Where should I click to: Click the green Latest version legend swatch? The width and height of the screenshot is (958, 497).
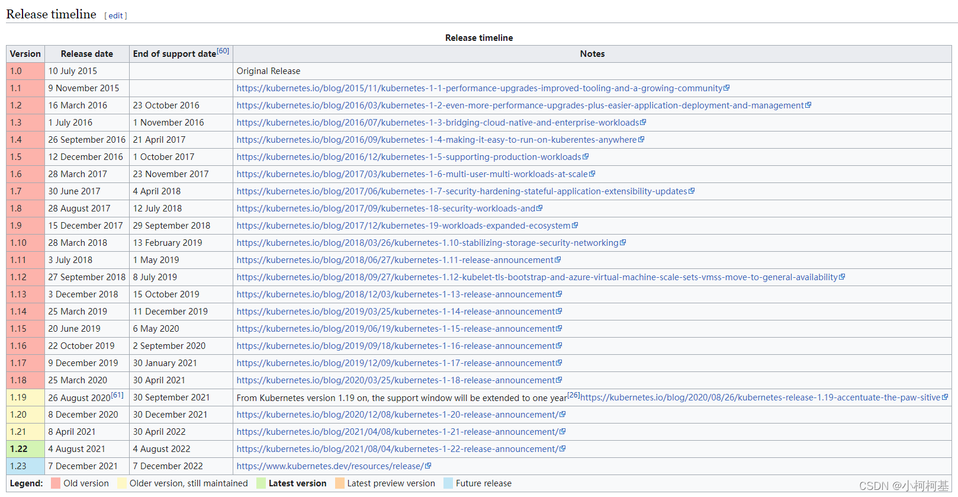pos(261,483)
